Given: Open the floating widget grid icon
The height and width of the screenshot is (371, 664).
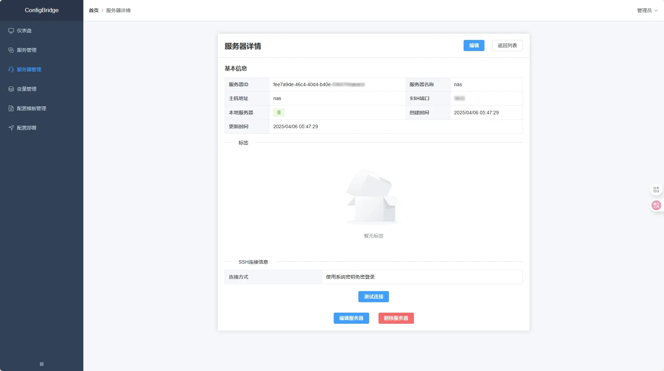Looking at the screenshot, I should point(656,189).
